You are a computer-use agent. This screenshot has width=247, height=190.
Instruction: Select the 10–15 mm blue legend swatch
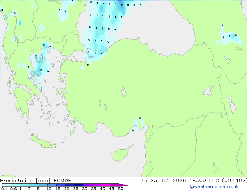[51, 185]
